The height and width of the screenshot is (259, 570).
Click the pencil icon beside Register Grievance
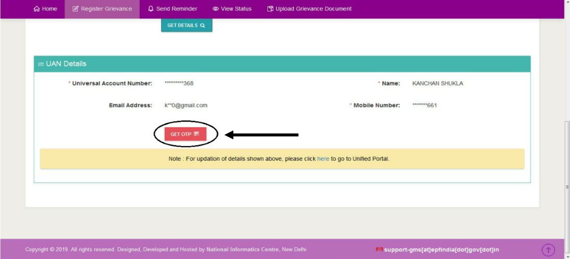coord(76,9)
